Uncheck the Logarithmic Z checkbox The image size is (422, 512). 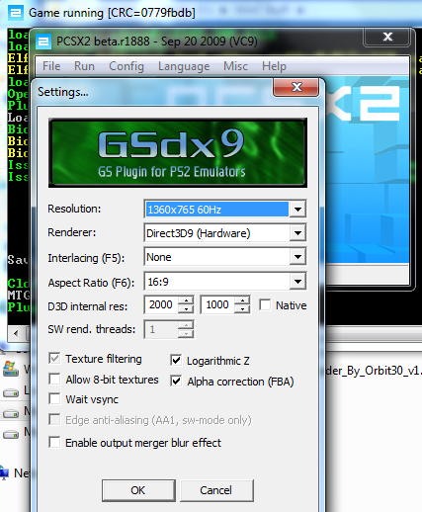click(x=176, y=361)
